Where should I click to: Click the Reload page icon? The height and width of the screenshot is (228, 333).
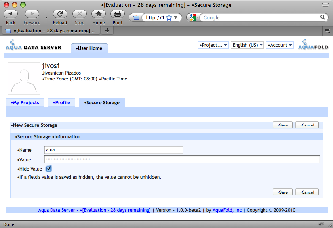point(60,14)
